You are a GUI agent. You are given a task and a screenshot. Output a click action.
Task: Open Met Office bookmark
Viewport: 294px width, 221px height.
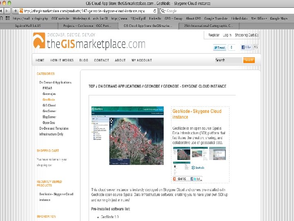[259, 18]
